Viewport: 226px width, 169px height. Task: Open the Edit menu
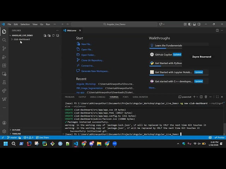coord(16,24)
